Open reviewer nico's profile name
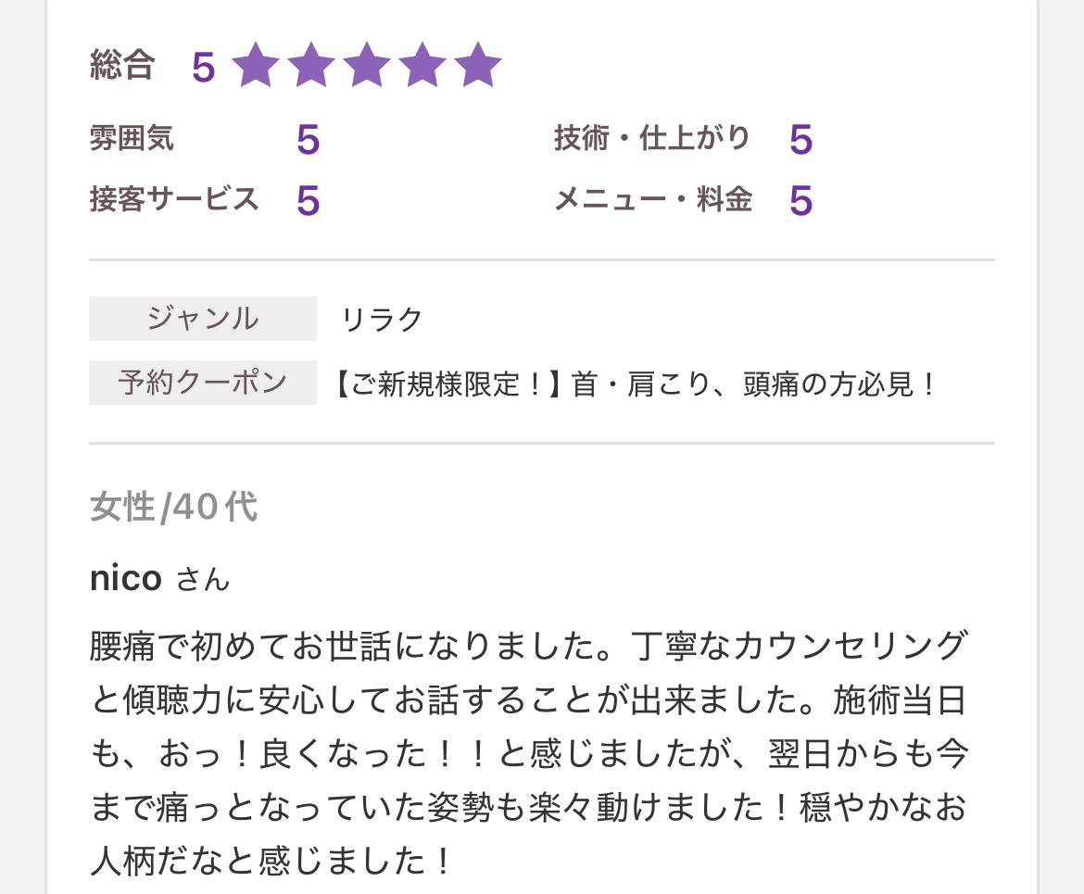 click(126, 578)
